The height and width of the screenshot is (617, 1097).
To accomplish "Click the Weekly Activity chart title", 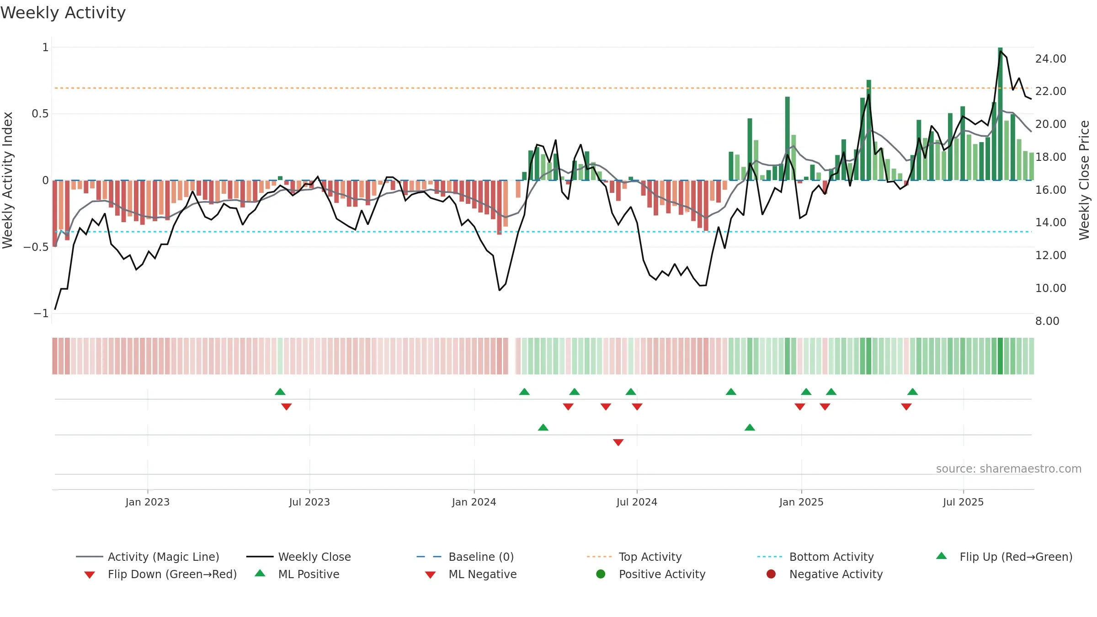I will click(63, 13).
